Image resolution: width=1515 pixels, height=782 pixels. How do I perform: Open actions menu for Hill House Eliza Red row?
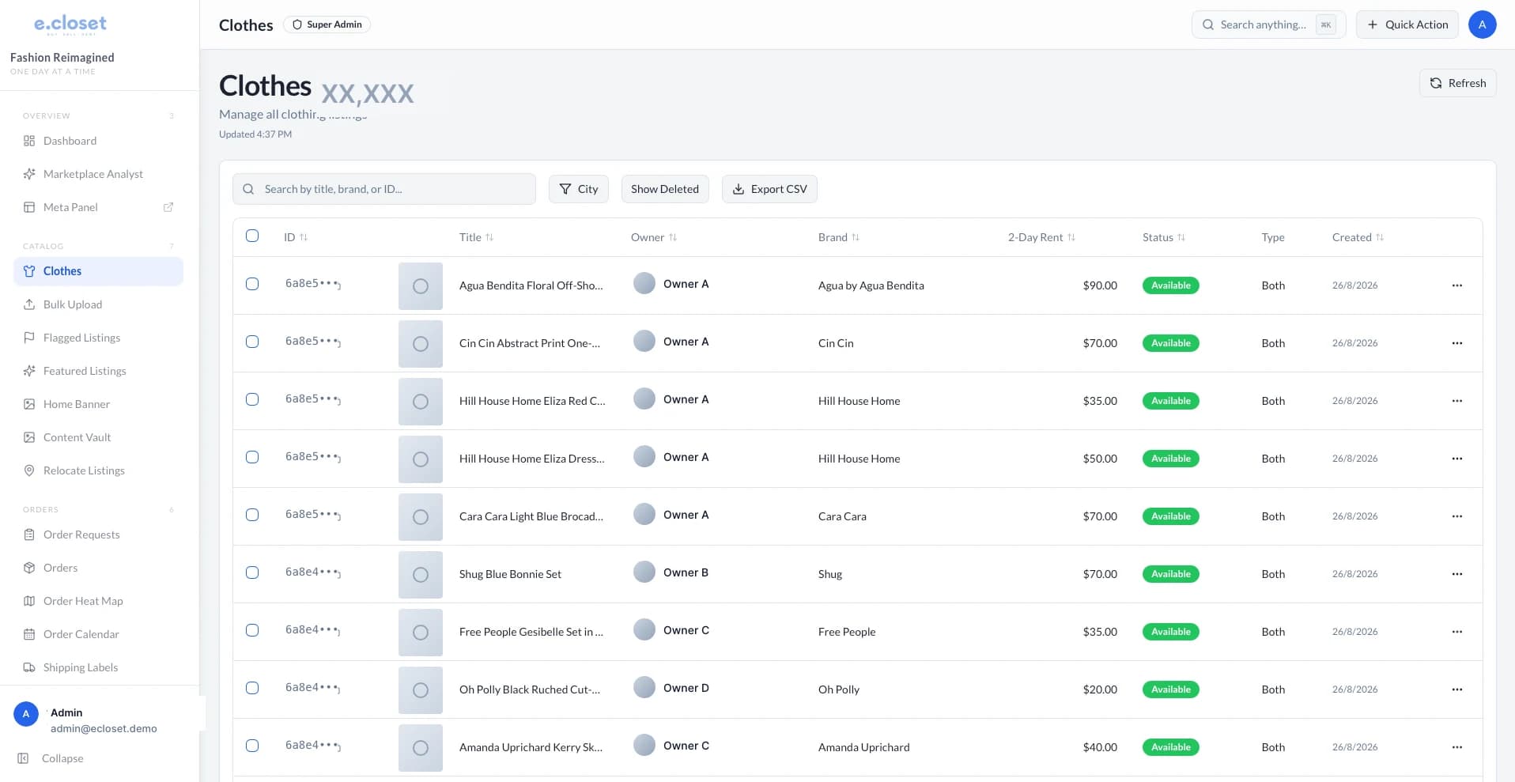coord(1457,401)
